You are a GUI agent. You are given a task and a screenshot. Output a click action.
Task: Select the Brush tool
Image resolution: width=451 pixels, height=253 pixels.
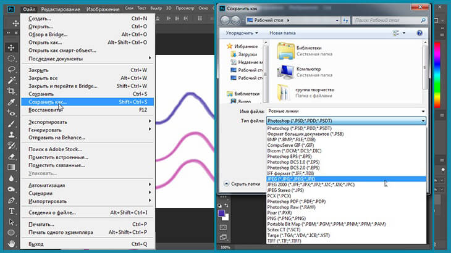11,124
